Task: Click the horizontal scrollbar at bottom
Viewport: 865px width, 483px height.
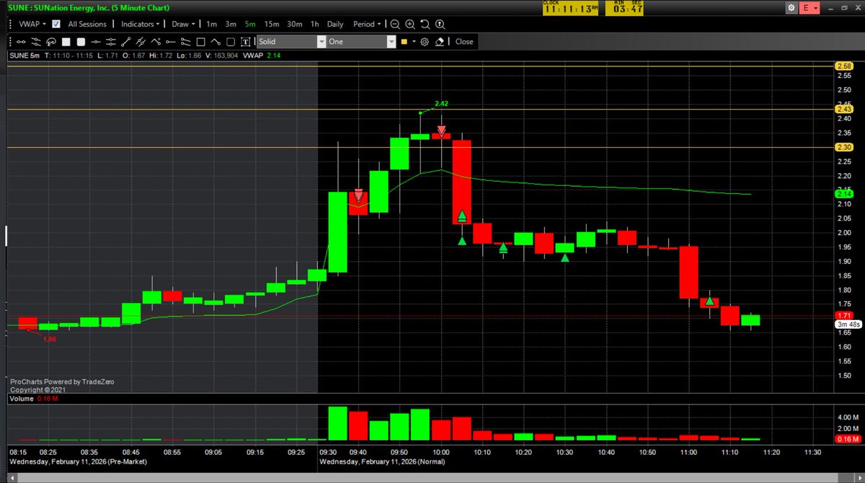Action: [432, 477]
